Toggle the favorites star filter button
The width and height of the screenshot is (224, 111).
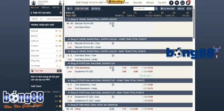[69, 9]
